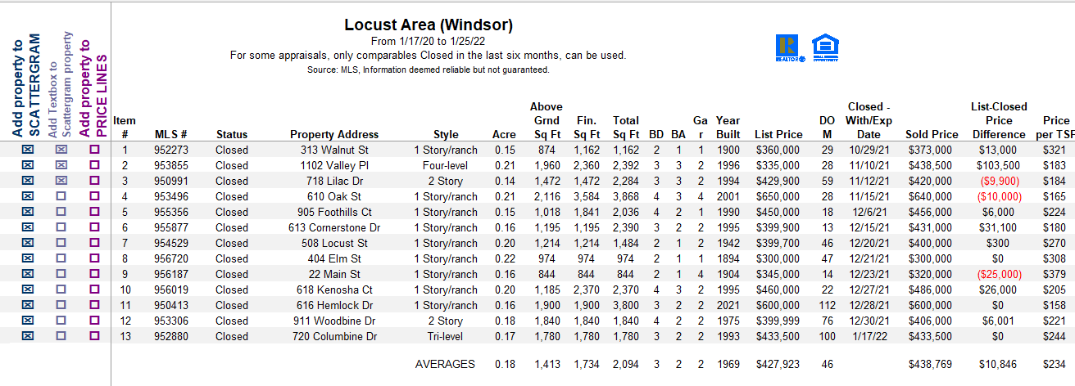
Task: Check Textbox option for 610 Oak St
Action: [x=61, y=196]
